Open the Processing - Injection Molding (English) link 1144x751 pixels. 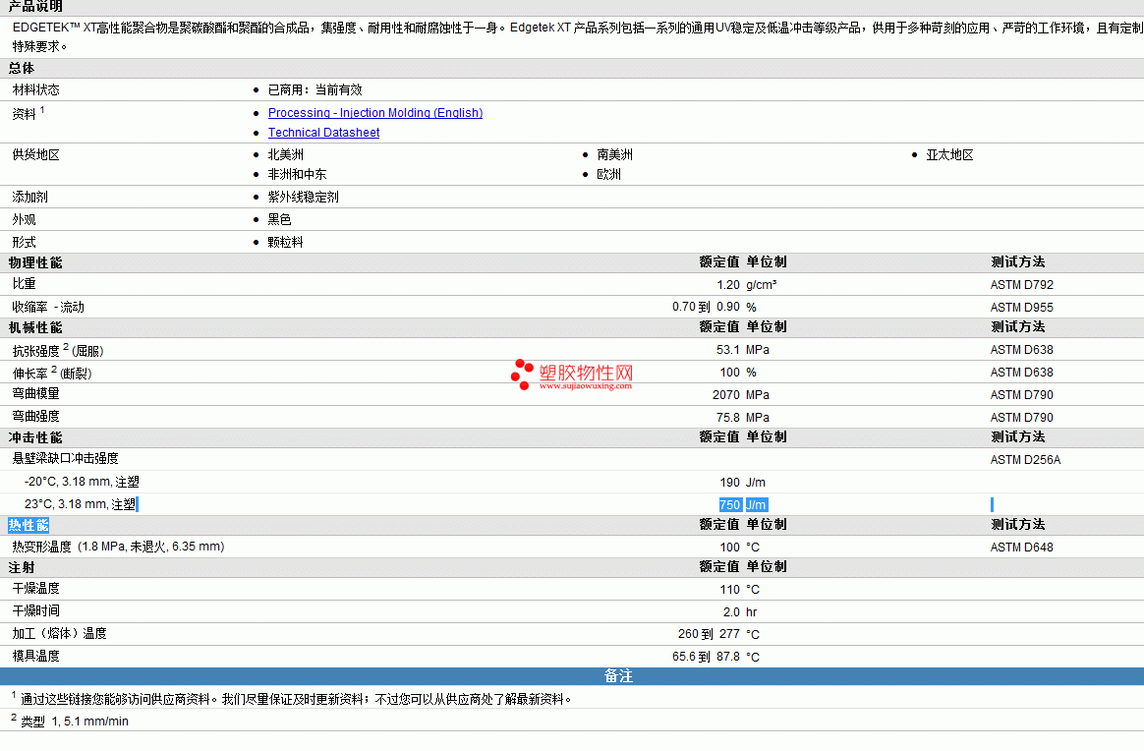coord(375,112)
